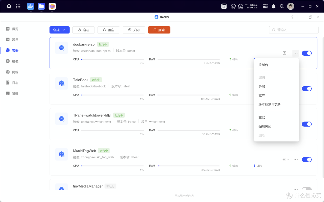This screenshot has width=324, height=202.
Task: Click the top bar search magnifier icon
Action: 282,6
